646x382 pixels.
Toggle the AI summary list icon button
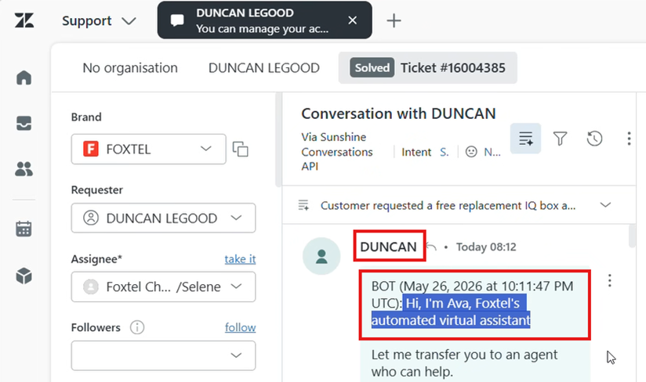[525, 138]
